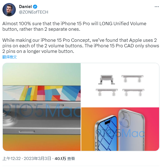Click the mute switch part in parts image
This screenshot has height=168, width=163.
[106, 80]
